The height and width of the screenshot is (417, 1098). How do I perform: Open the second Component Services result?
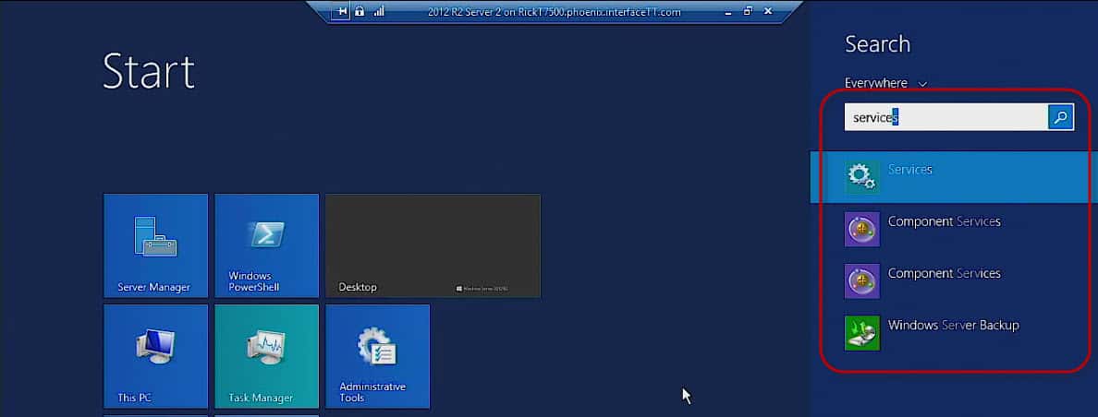point(954,280)
